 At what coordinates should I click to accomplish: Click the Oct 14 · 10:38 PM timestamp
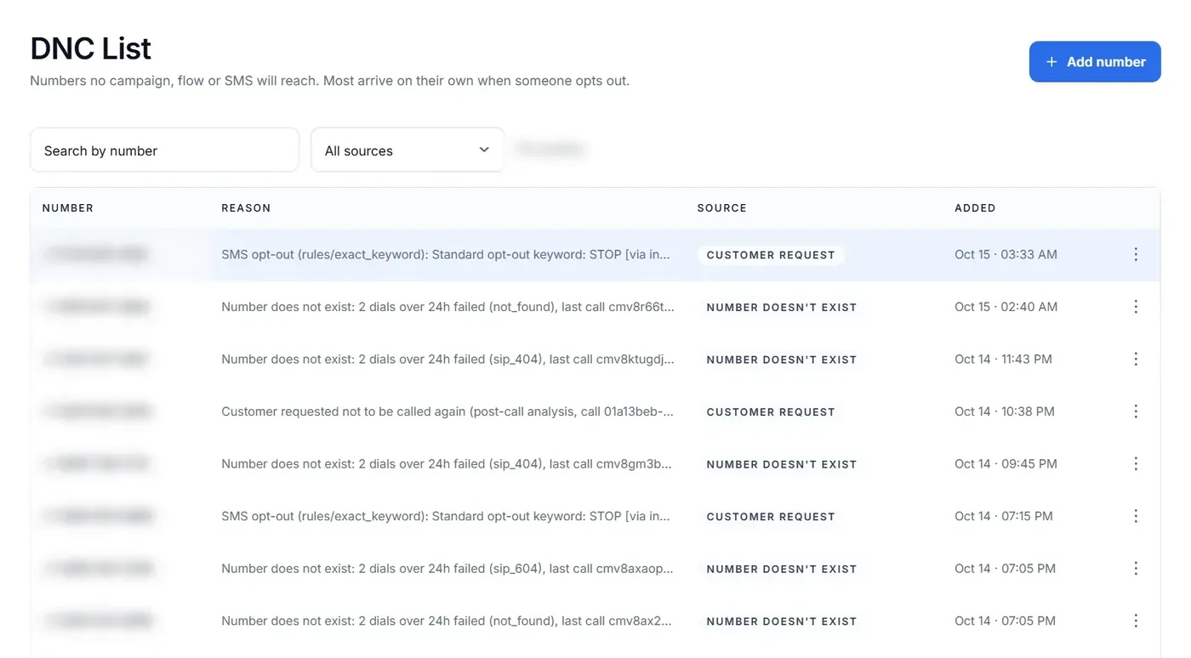(1005, 411)
